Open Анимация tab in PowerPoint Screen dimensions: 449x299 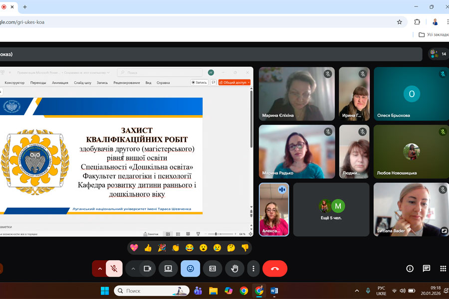(60, 83)
